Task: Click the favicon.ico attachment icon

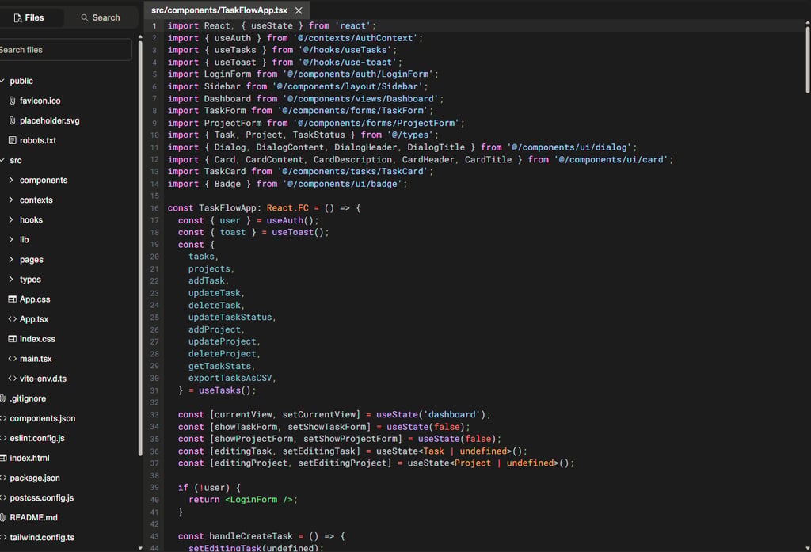Action: click(x=12, y=101)
